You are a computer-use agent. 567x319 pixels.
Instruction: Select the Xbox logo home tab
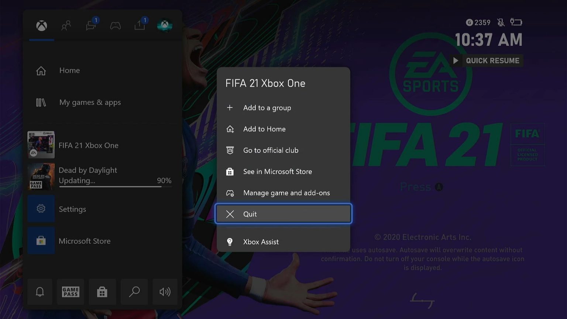click(41, 25)
